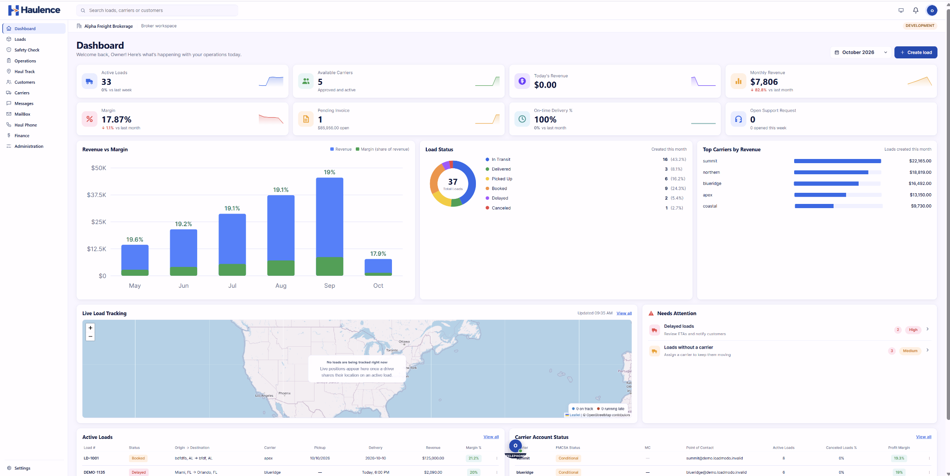Click the notifications bell icon
950x476 pixels.
(x=916, y=10)
